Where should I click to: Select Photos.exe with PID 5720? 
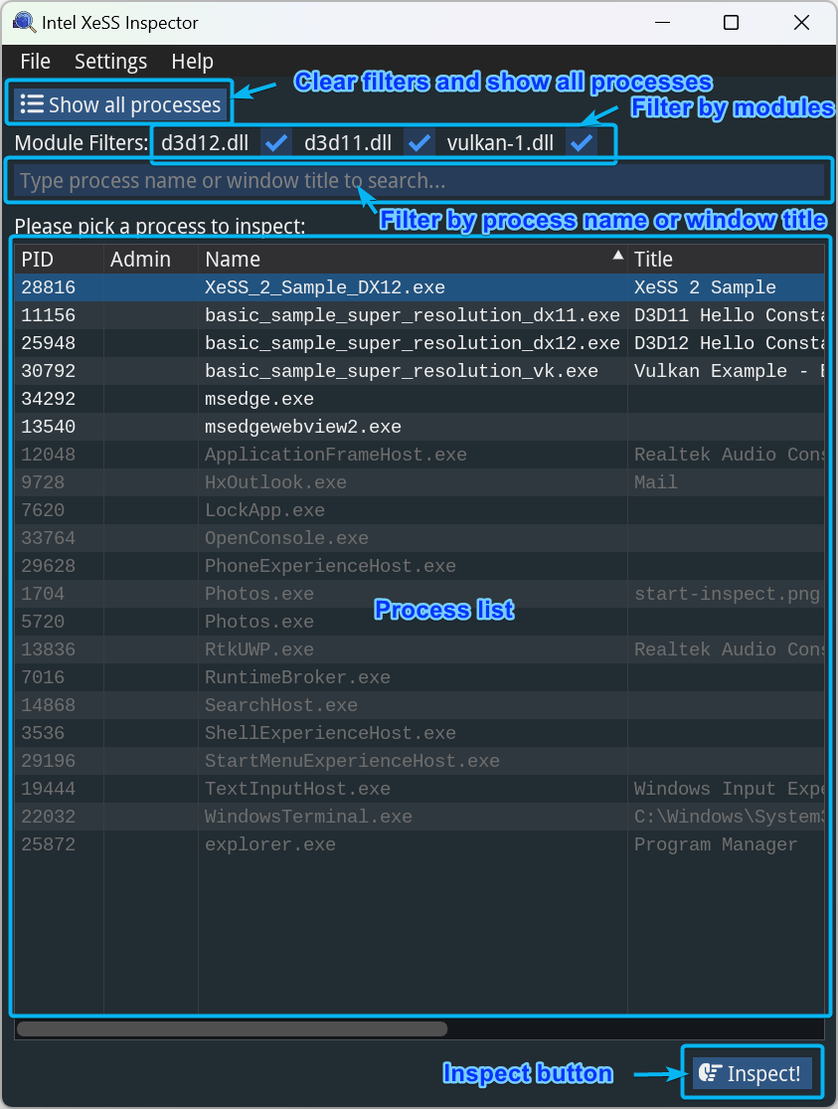click(x=419, y=622)
